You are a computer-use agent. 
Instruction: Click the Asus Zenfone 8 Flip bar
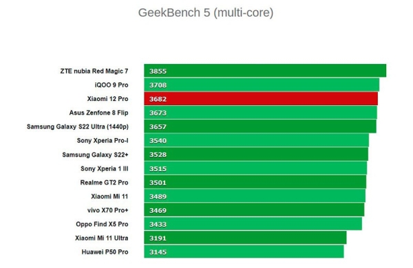tap(260, 113)
